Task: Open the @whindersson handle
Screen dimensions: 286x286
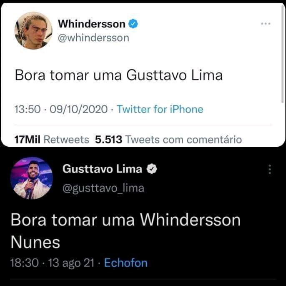Action: (x=93, y=38)
